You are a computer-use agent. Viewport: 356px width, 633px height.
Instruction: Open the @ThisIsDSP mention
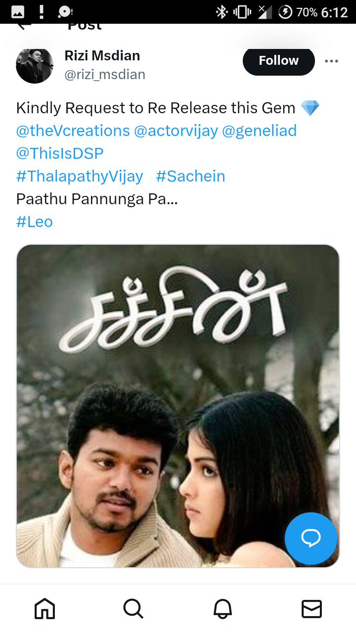click(60, 153)
